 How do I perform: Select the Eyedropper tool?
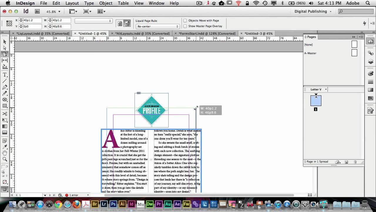tap(5, 147)
